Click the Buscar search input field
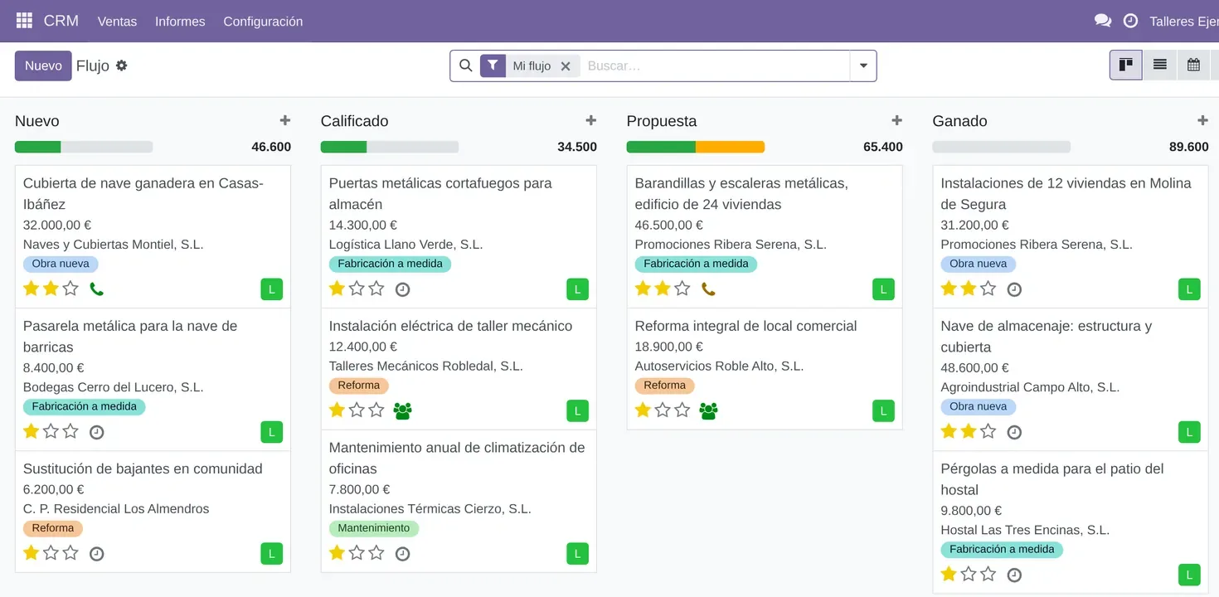 pyautogui.click(x=715, y=66)
